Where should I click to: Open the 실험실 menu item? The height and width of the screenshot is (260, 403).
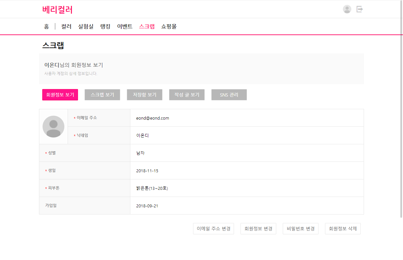click(86, 26)
